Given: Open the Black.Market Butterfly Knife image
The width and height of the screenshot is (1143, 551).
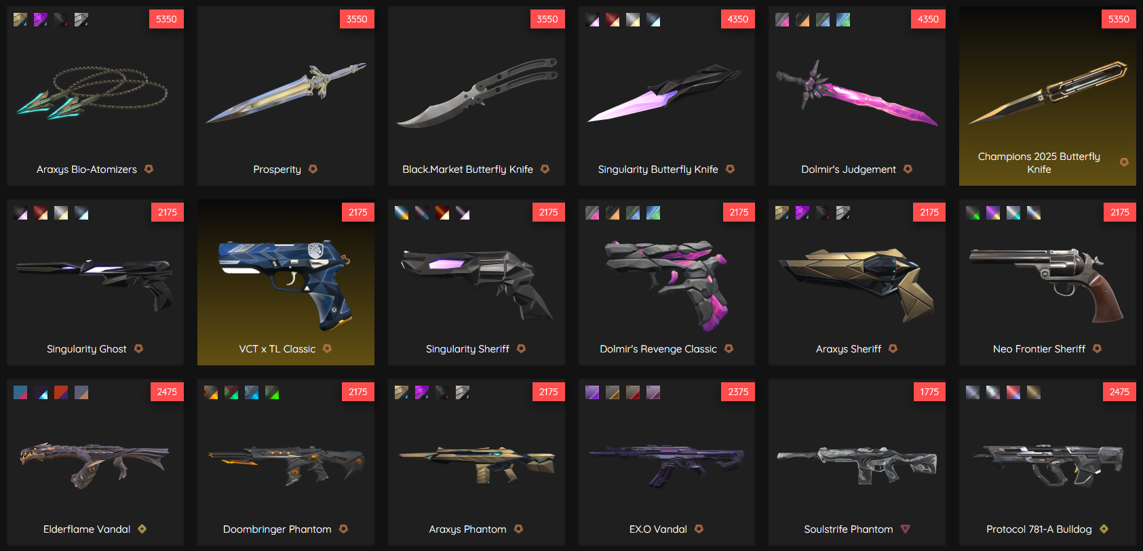Looking at the screenshot, I should pyautogui.click(x=476, y=94).
